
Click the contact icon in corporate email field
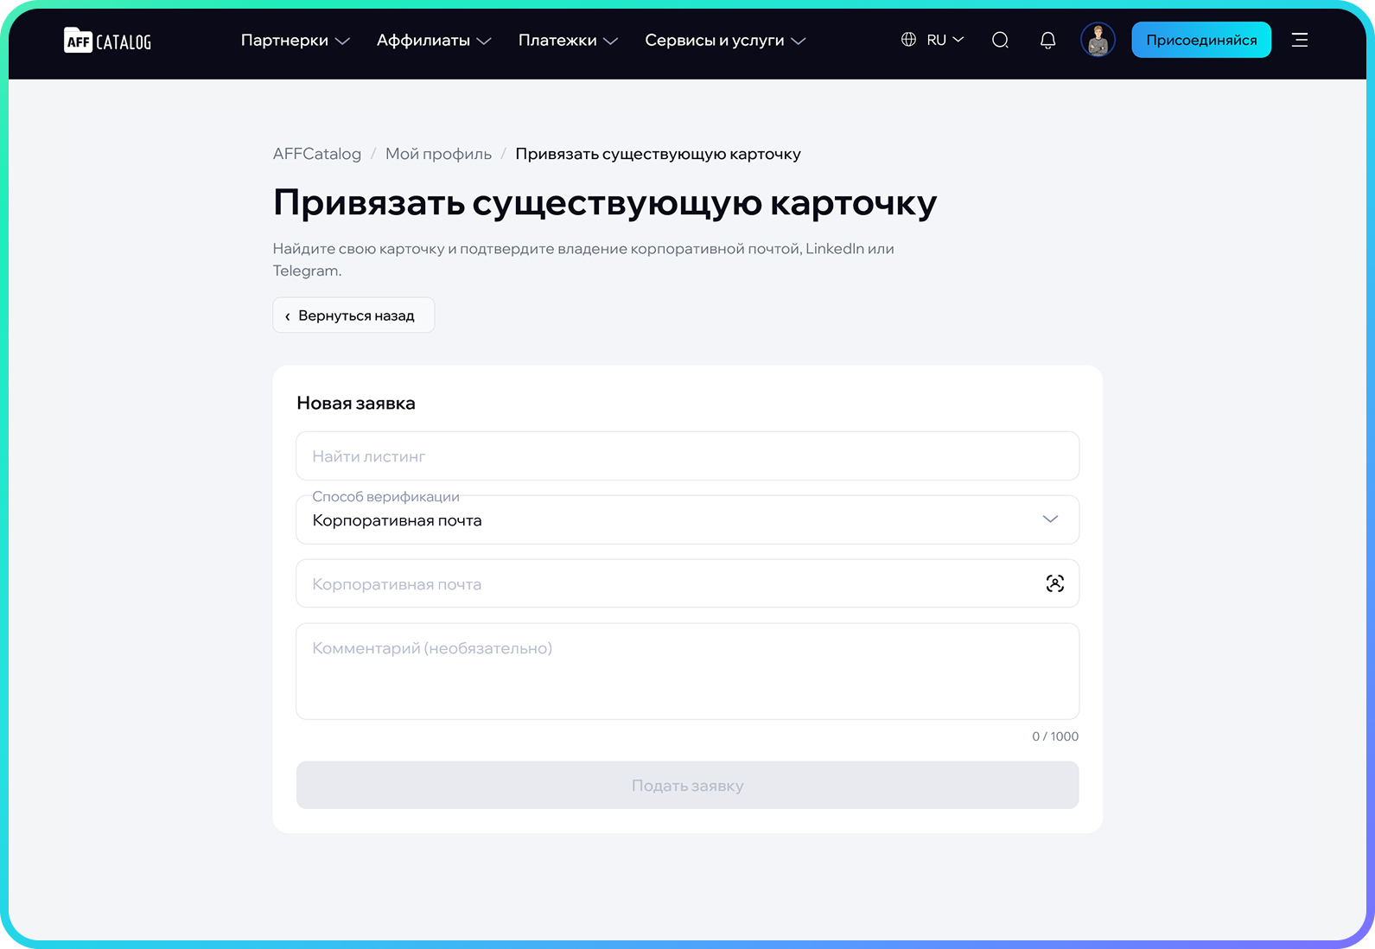point(1054,583)
